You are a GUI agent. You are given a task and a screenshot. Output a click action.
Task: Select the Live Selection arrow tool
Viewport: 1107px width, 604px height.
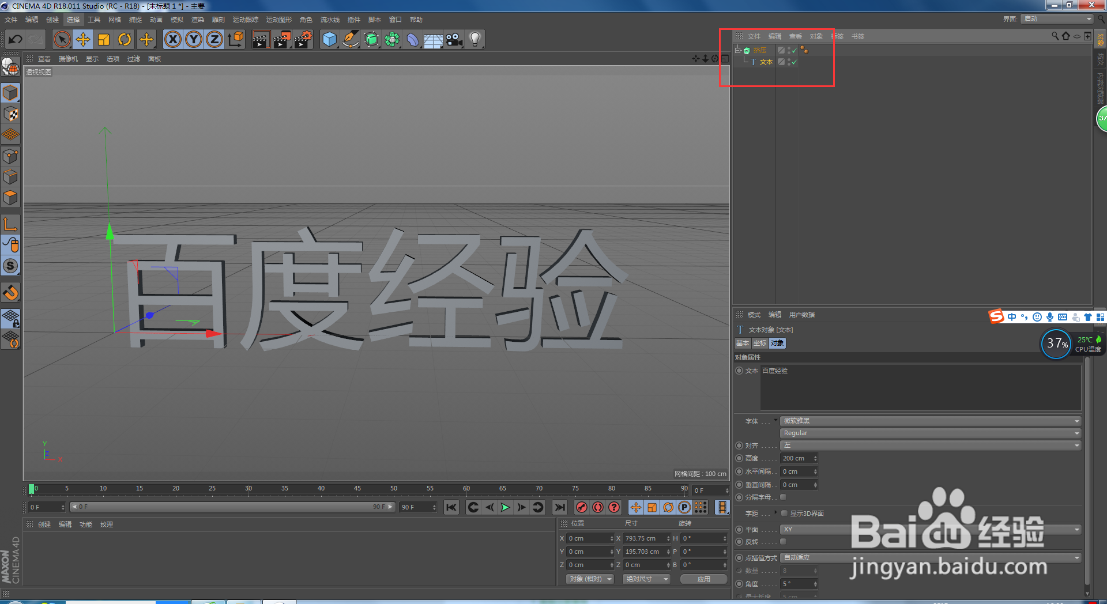pos(62,39)
